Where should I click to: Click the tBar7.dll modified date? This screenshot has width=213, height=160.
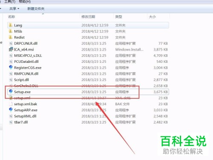tap(94, 122)
